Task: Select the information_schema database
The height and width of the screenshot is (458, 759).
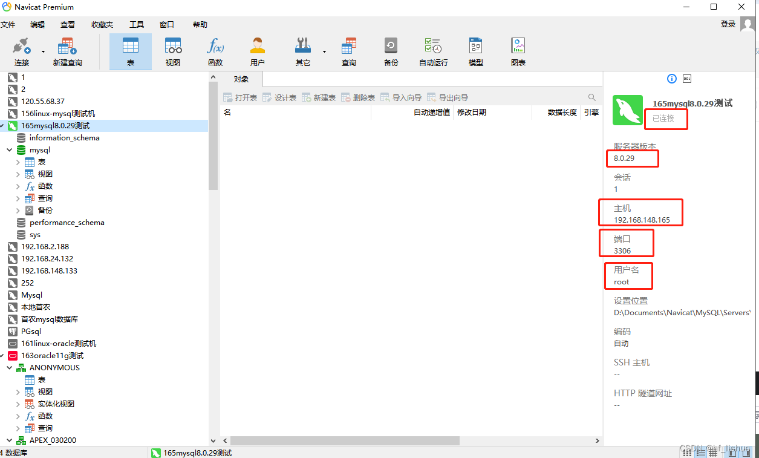Action: click(x=65, y=138)
